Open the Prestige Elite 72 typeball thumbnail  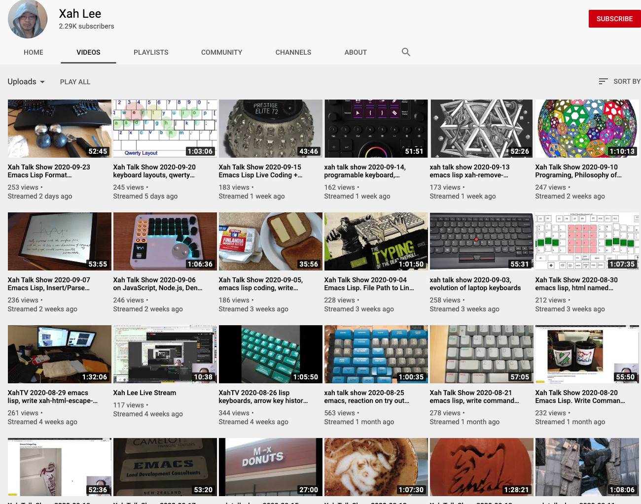click(x=271, y=129)
